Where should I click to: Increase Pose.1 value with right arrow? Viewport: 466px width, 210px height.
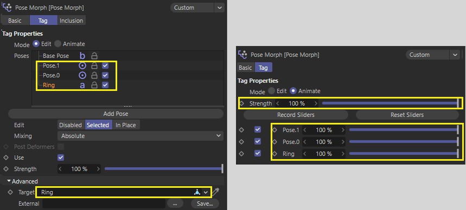click(x=343, y=130)
